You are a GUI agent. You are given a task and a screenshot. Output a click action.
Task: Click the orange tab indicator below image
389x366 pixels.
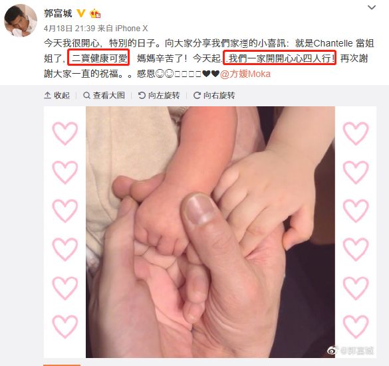point(62,365)
